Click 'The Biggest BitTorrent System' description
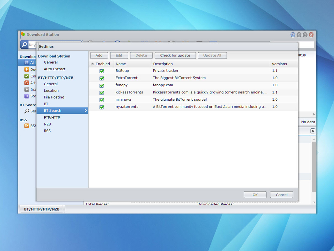The height and width of the screenshot is (251, 334). tap(179, 78)
